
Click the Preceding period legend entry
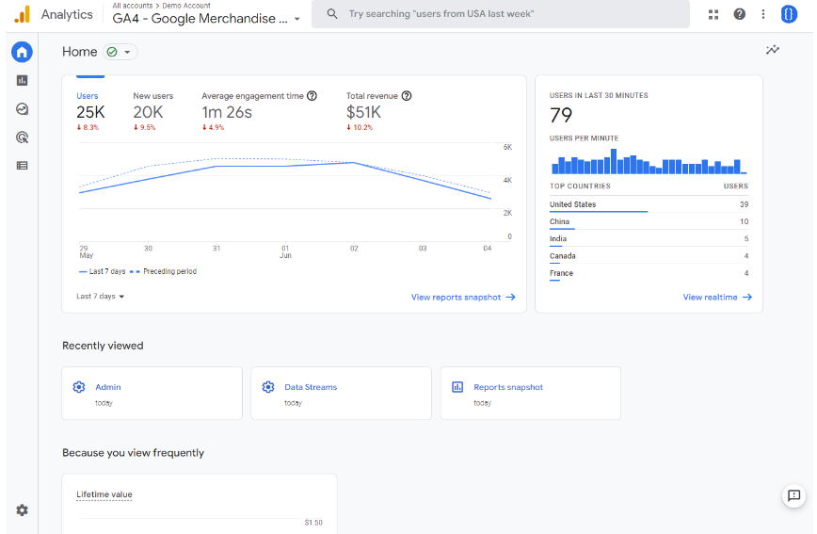coord(163,271)
